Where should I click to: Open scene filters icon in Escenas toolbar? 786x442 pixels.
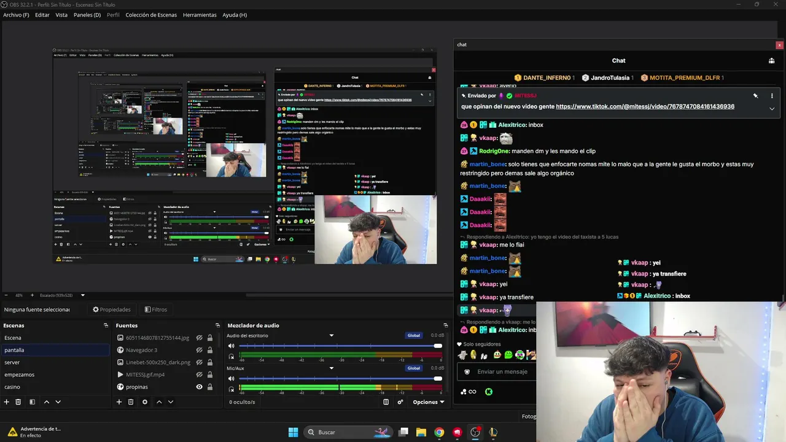[x=33, y=402]
